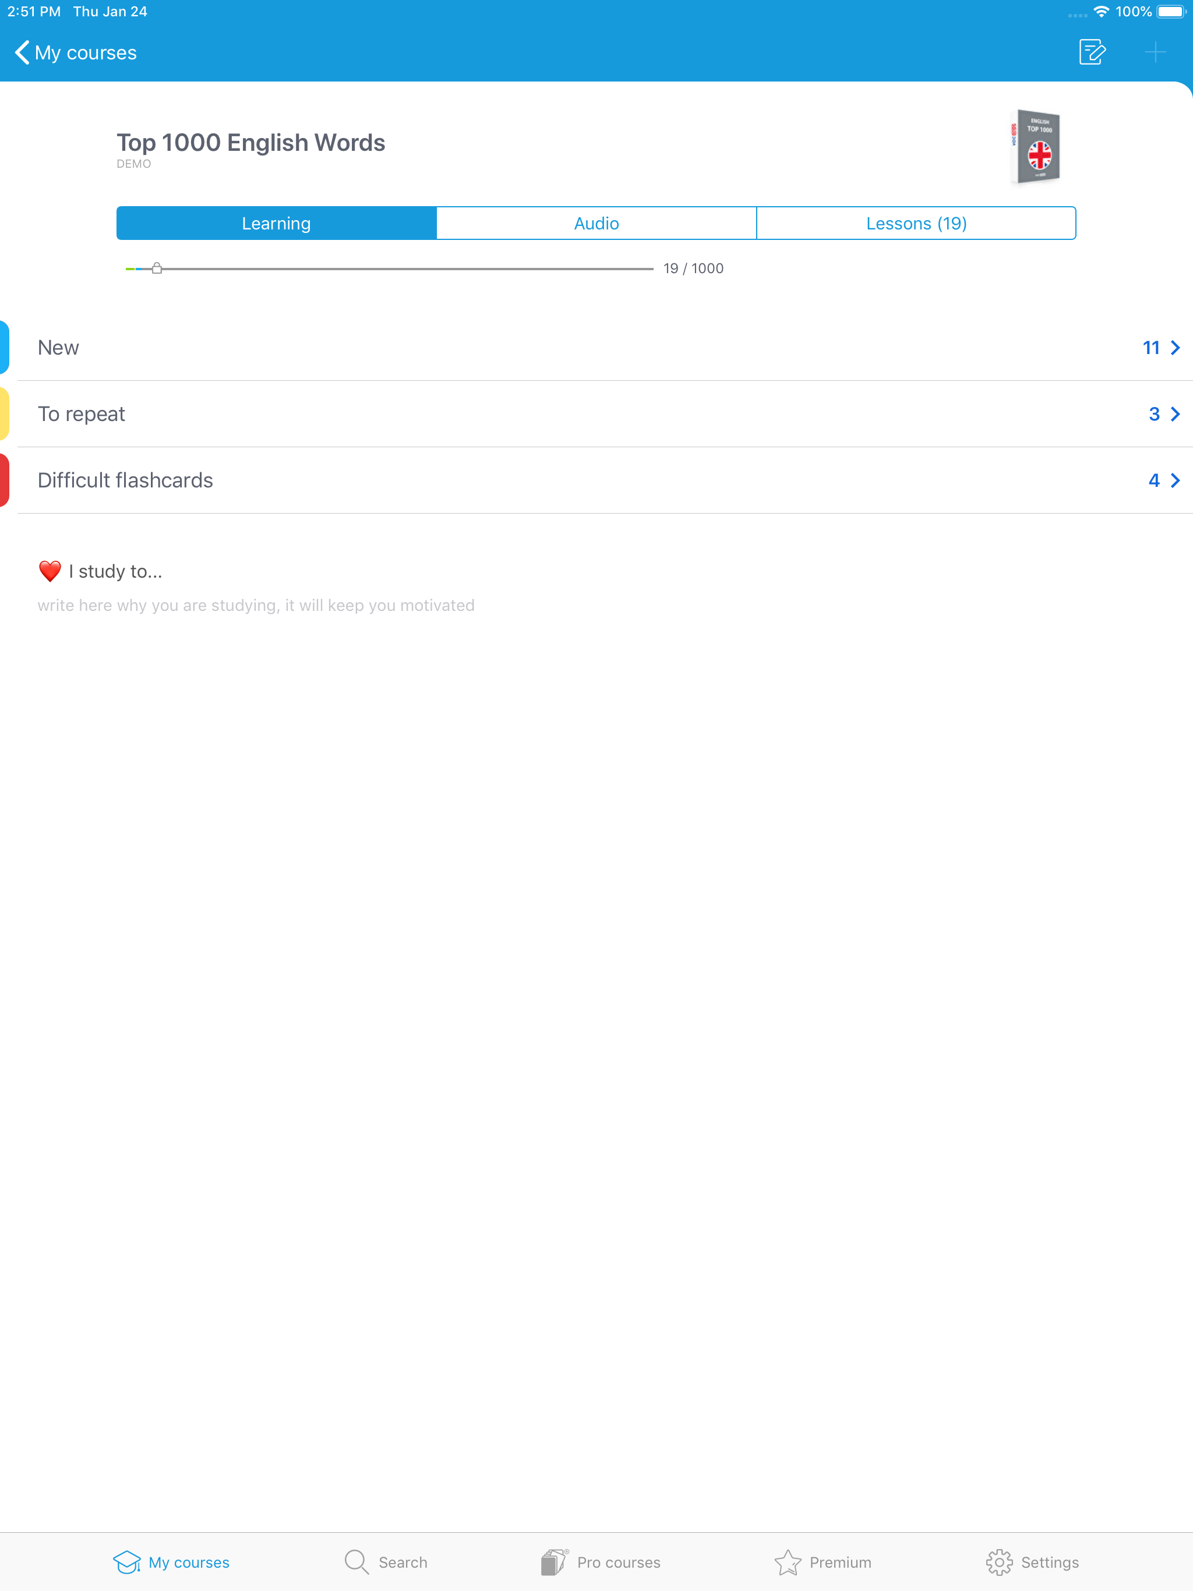The image size is (1193, 1591).
Task: Click the blue New category marker
Action: pyautogui.click(x=4, y=348)
